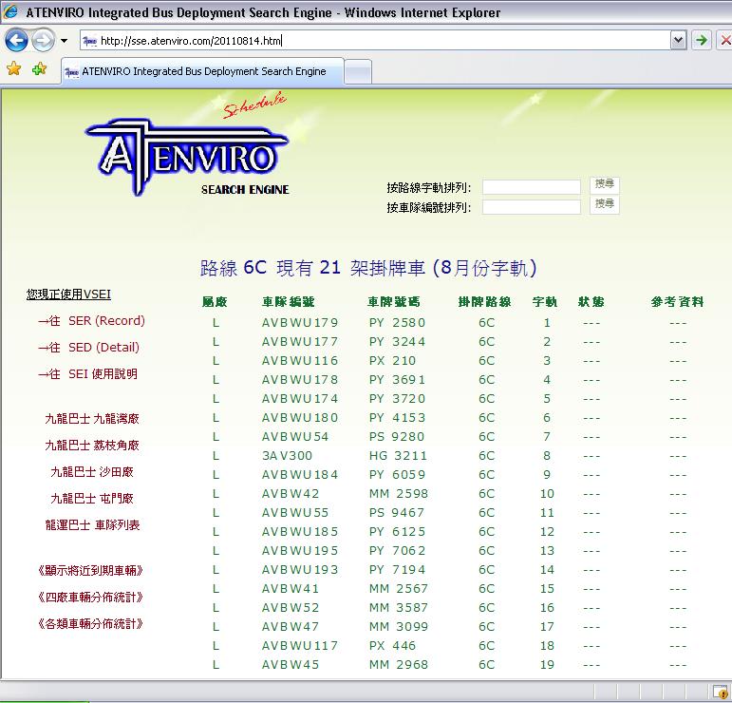The image size is (732, 703).
Task: Click the Internet Explorer title bar icon
Action: [11, 12]
